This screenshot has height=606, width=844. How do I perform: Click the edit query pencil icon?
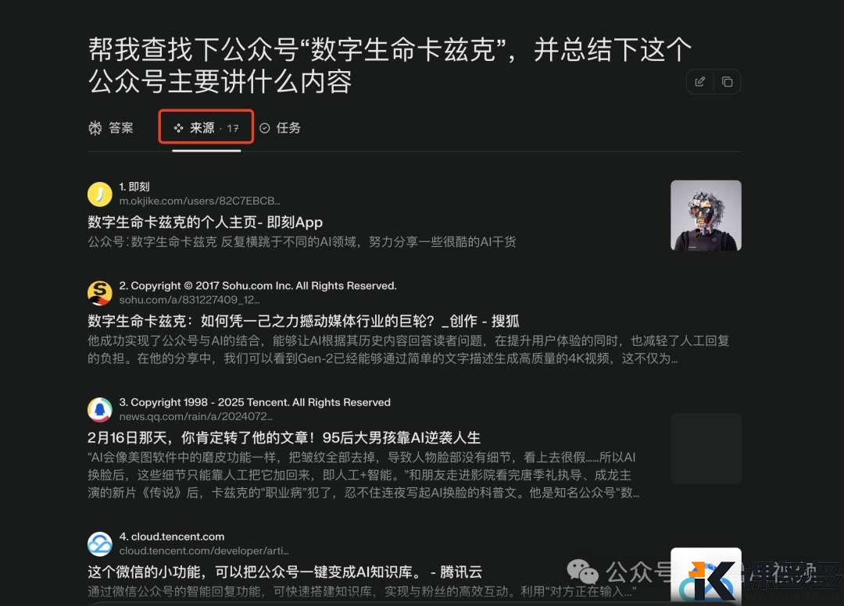(x=699, y=82)
